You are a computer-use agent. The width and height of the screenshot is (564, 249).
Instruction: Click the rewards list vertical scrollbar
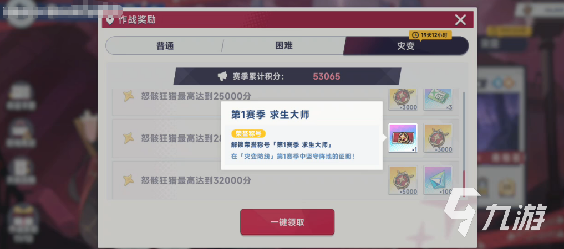(x=464, y=143)
